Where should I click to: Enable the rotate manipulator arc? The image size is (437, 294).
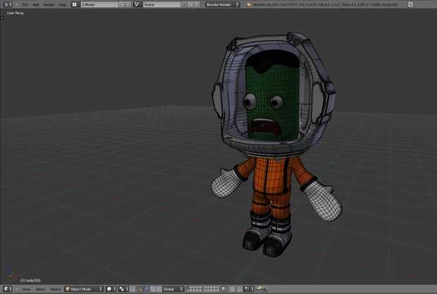coord(153,289)
